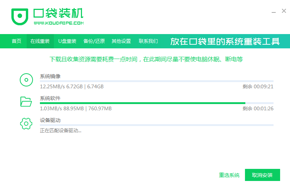Minimize the window using the dash icon
The width and height of the screenshot is (290, 185).
coord(274,11)
